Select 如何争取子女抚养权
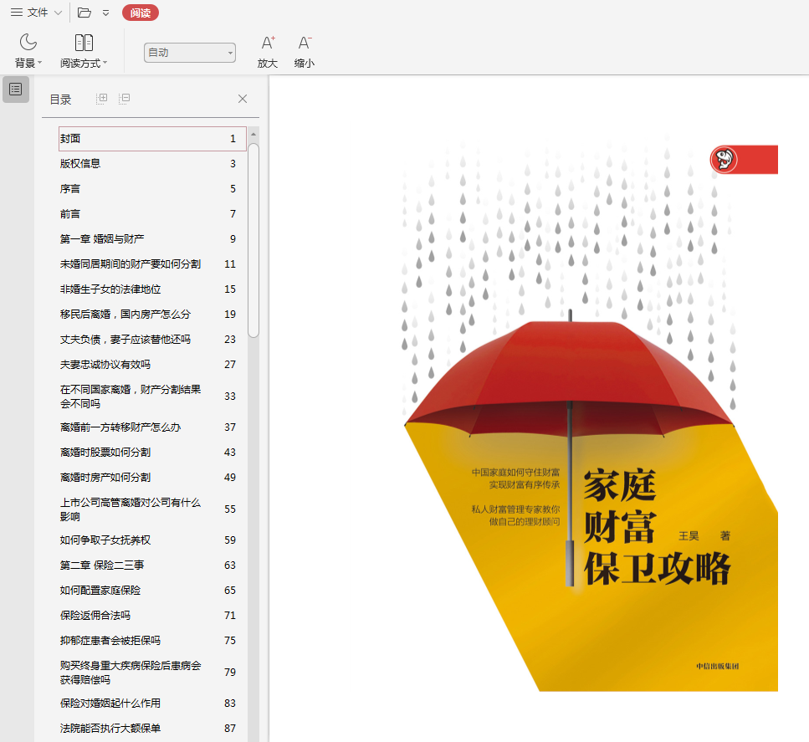The width and height of the screenshot is (809, 742). tap(152, 540)
